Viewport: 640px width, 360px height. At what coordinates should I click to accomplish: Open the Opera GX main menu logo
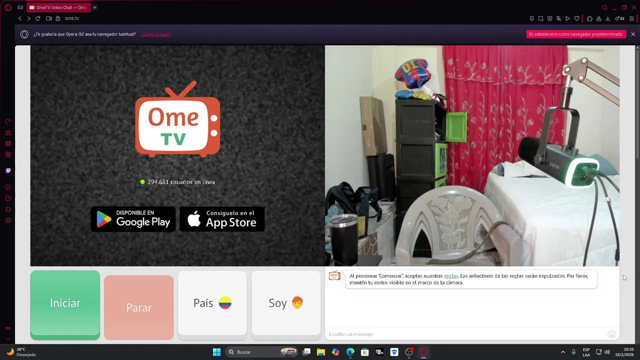click(8, 7)
